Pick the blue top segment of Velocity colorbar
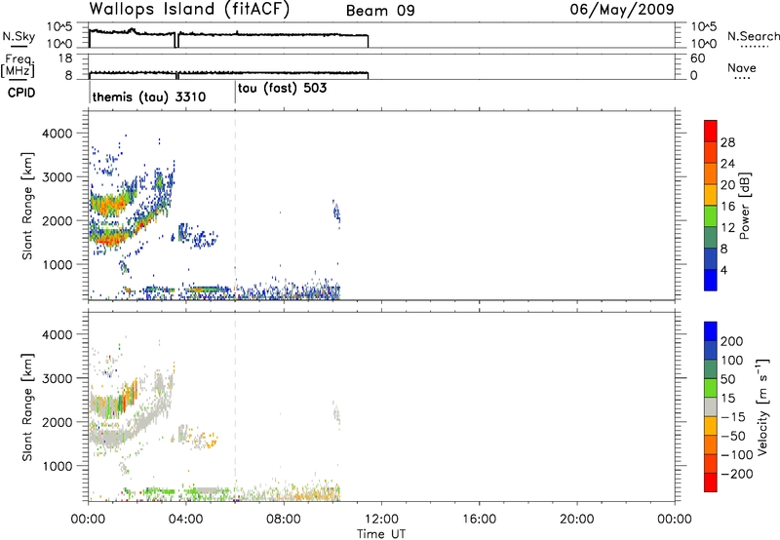The width and height of the screenshot is (780, 540). 711,331
